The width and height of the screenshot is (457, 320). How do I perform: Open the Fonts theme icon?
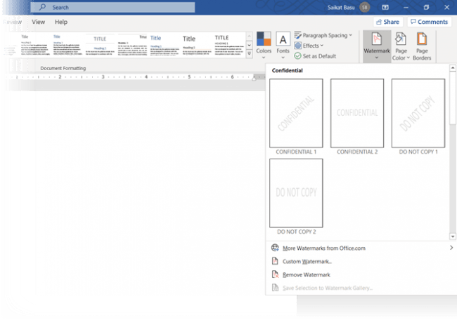pos(283,42)
